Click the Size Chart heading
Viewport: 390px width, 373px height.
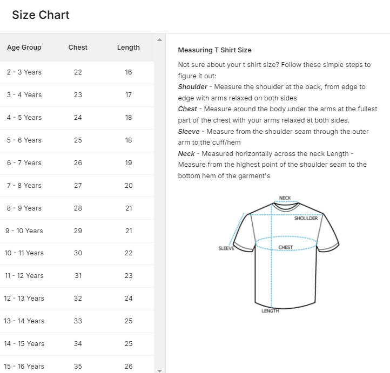[x=41, y=15]
